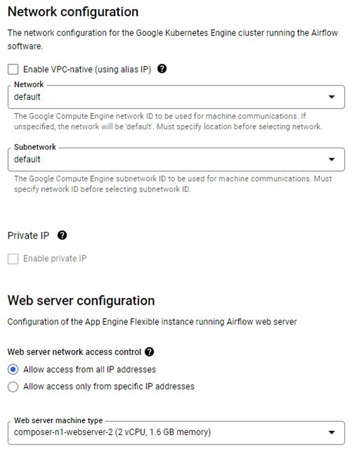Open the composer-n1-webserver-2 machine type dropdown
Viewport: 357px width, 473px height.
point(169,433)
